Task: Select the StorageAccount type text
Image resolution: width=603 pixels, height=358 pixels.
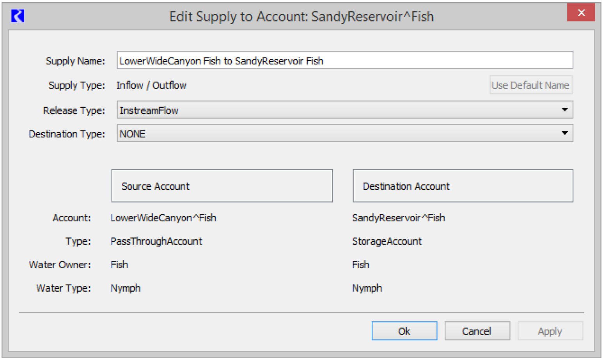Action: click(x=387, y=241)
